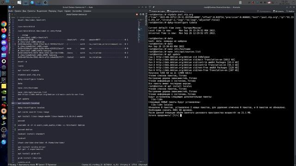Viewport: 296px width, 166px height.
Task: Click the red close-document icon in Kate tab bar
Action: [137, 14]
